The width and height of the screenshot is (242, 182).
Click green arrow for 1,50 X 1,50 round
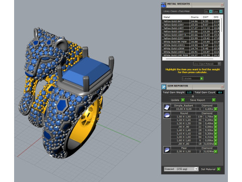[x=216, y=117]
